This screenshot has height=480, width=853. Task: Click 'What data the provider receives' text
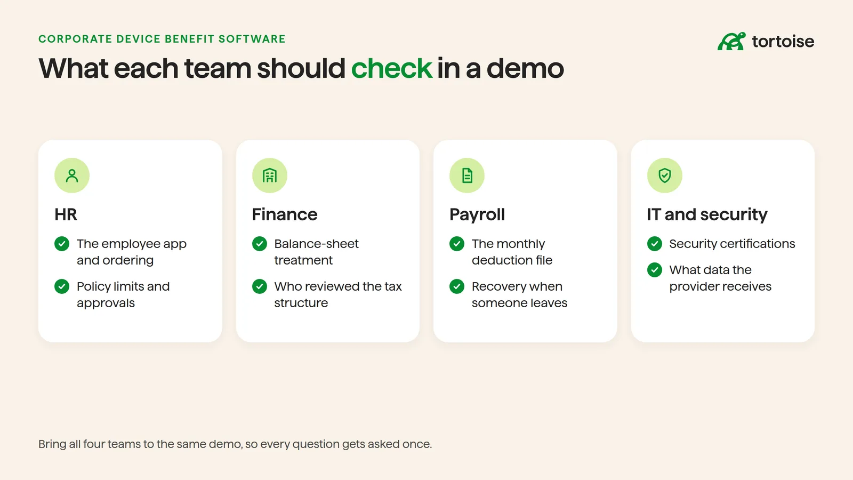click(720, 278)
